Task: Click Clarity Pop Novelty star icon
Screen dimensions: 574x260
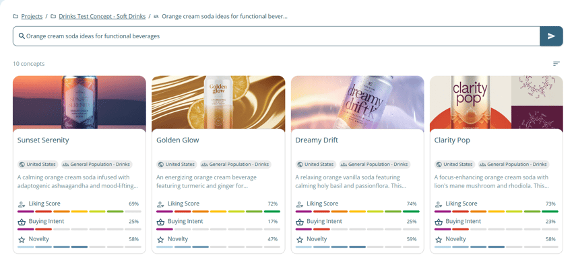Action: (438, 240)
